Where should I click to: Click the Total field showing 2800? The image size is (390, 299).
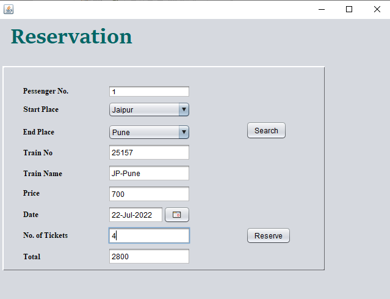149,256
